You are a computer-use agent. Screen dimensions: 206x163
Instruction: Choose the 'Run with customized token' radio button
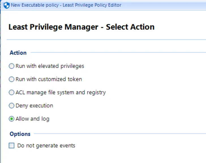pos(11,79)
